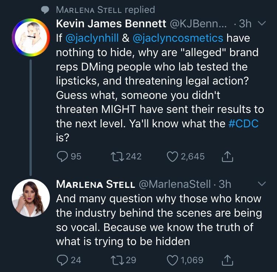Image resolution: width=277 pixels, height=272 pixels.
Task: Tap the 'Marlena Stell replied' header
Action: click(105, 10)
